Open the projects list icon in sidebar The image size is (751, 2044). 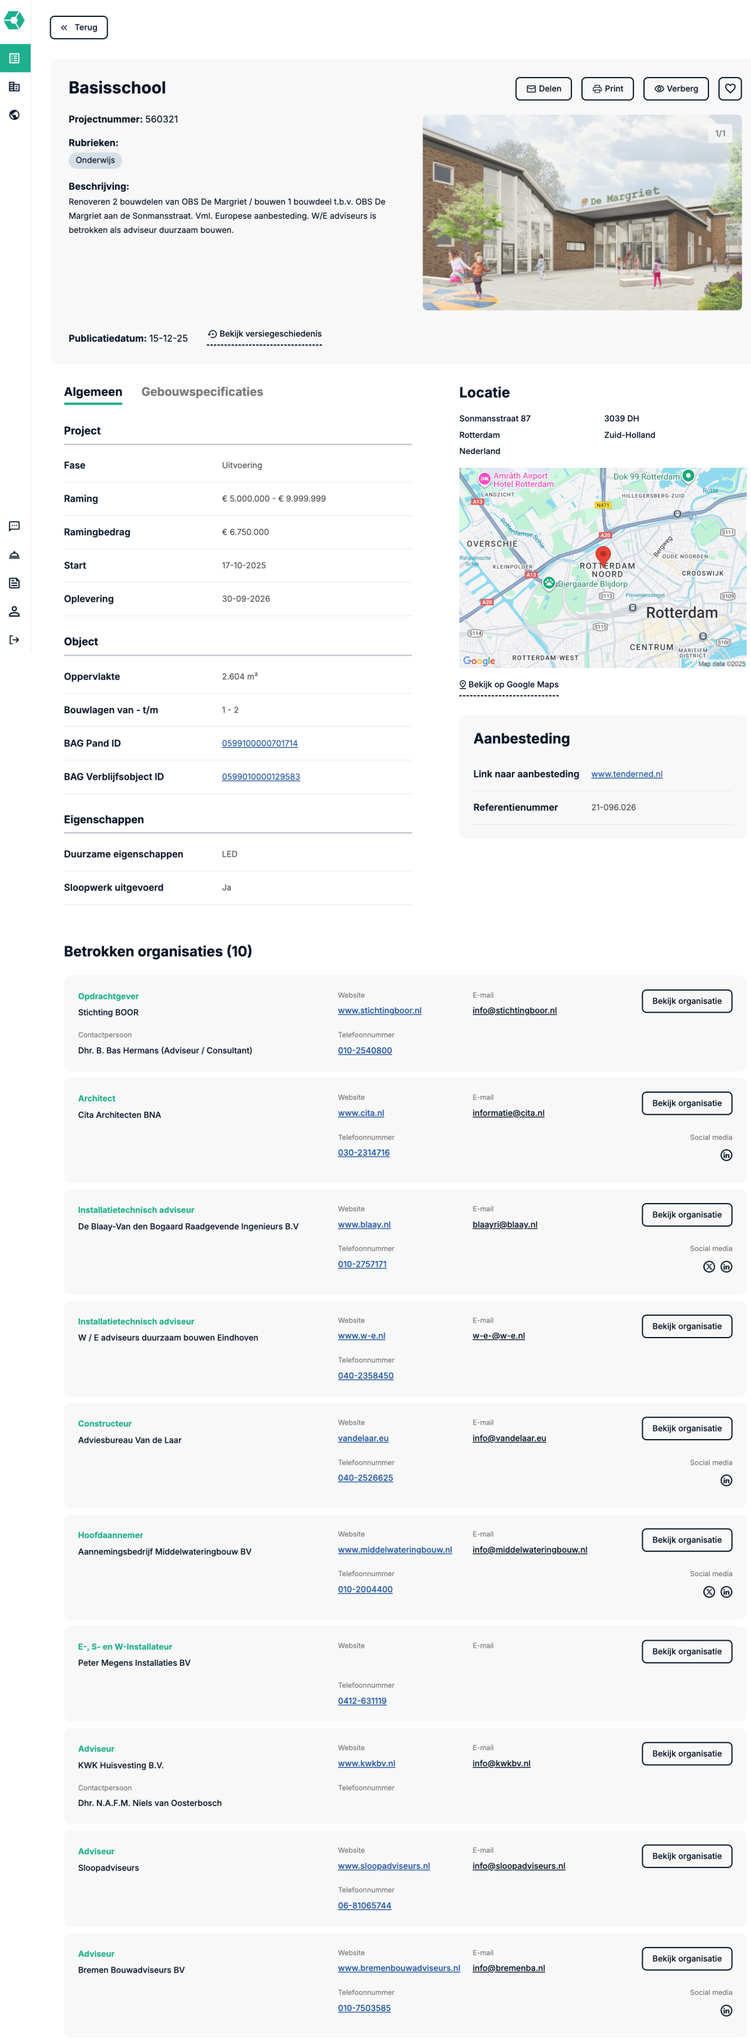[x=14, y=58]
